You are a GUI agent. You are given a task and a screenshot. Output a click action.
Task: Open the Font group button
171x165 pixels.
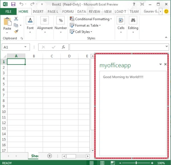30,24
